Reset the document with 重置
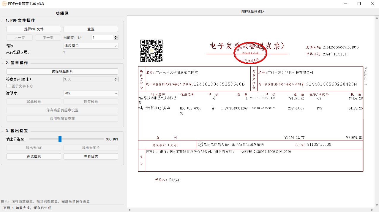The height and width of the screenshot is (212, 379). [91, 29]
